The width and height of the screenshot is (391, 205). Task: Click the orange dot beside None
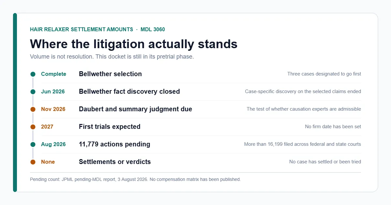[x=33, y=162]
